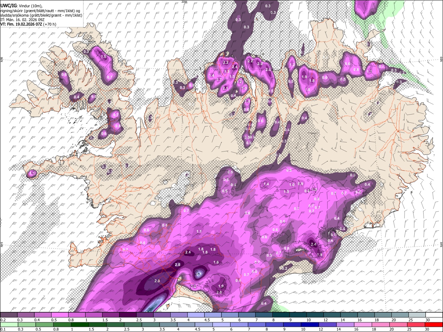Image resolution: width=443 pixels, height=332 pixels.
Task: Click the lower-legend swatch between 2.5 and 3
Action: coord(133,324)
